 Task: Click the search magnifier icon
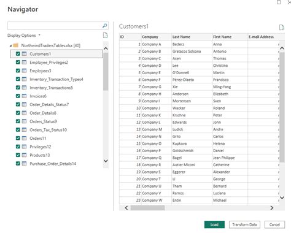[x=104, y=26]
